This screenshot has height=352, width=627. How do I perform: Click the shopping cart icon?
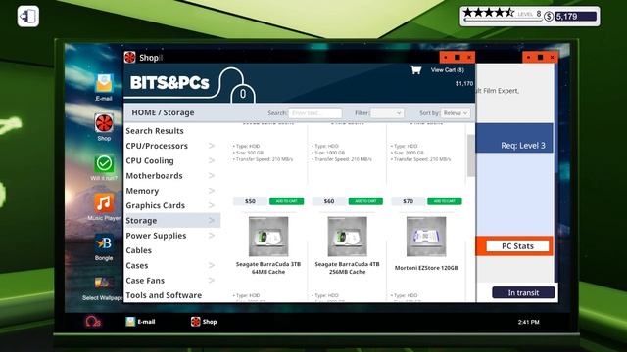click(415, 70)
